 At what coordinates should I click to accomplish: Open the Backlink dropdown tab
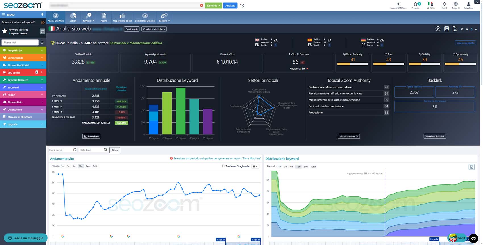pos(164,17)
